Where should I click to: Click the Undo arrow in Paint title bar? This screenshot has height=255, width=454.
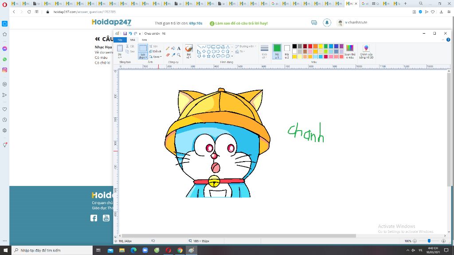point(130,34)
